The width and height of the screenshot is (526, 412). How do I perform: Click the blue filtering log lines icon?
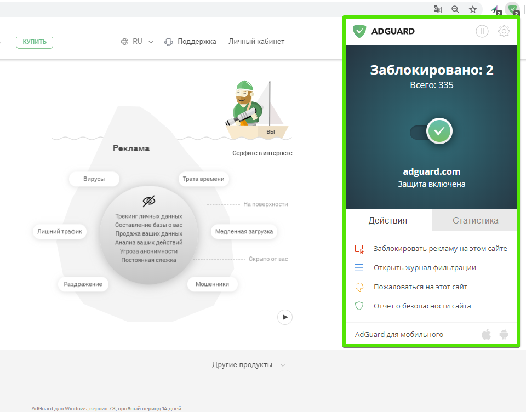(x=359, y=268)
